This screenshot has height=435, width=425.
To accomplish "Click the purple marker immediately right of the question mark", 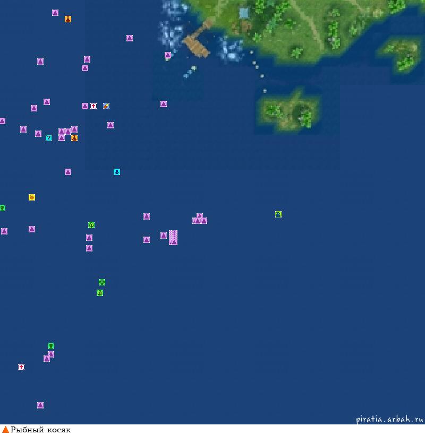I will pyautogui.click(x=62, y=138).
